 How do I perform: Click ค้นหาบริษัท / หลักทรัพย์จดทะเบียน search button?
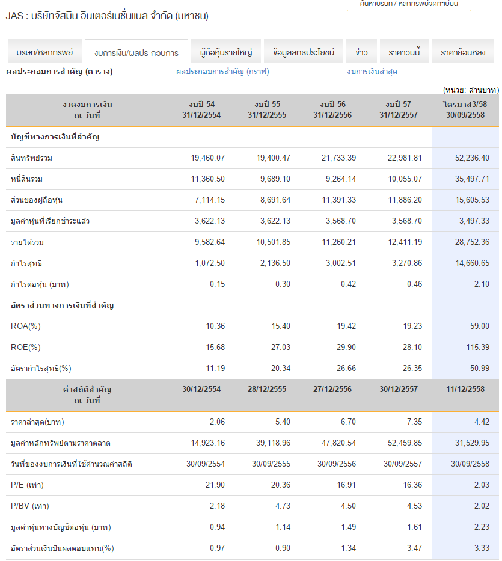pyautogui.click(x=409, y=4)
